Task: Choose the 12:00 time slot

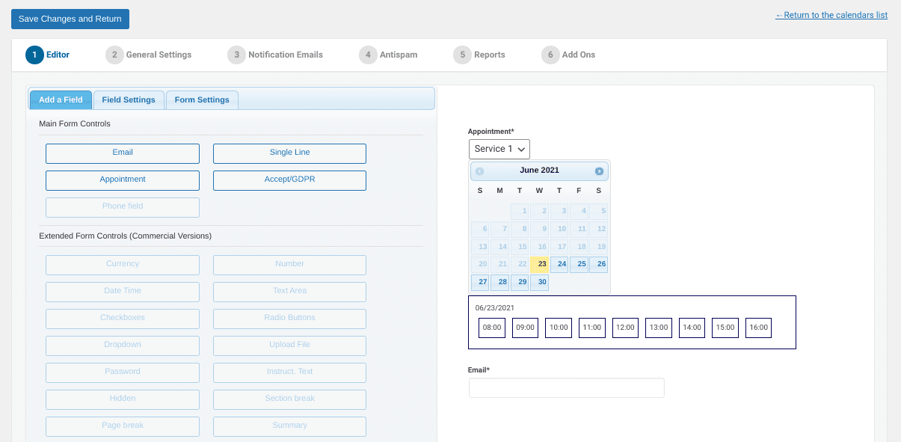Action: point(625,328)
